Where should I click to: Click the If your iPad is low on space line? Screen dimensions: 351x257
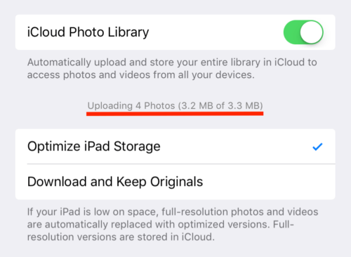point(173,212)
